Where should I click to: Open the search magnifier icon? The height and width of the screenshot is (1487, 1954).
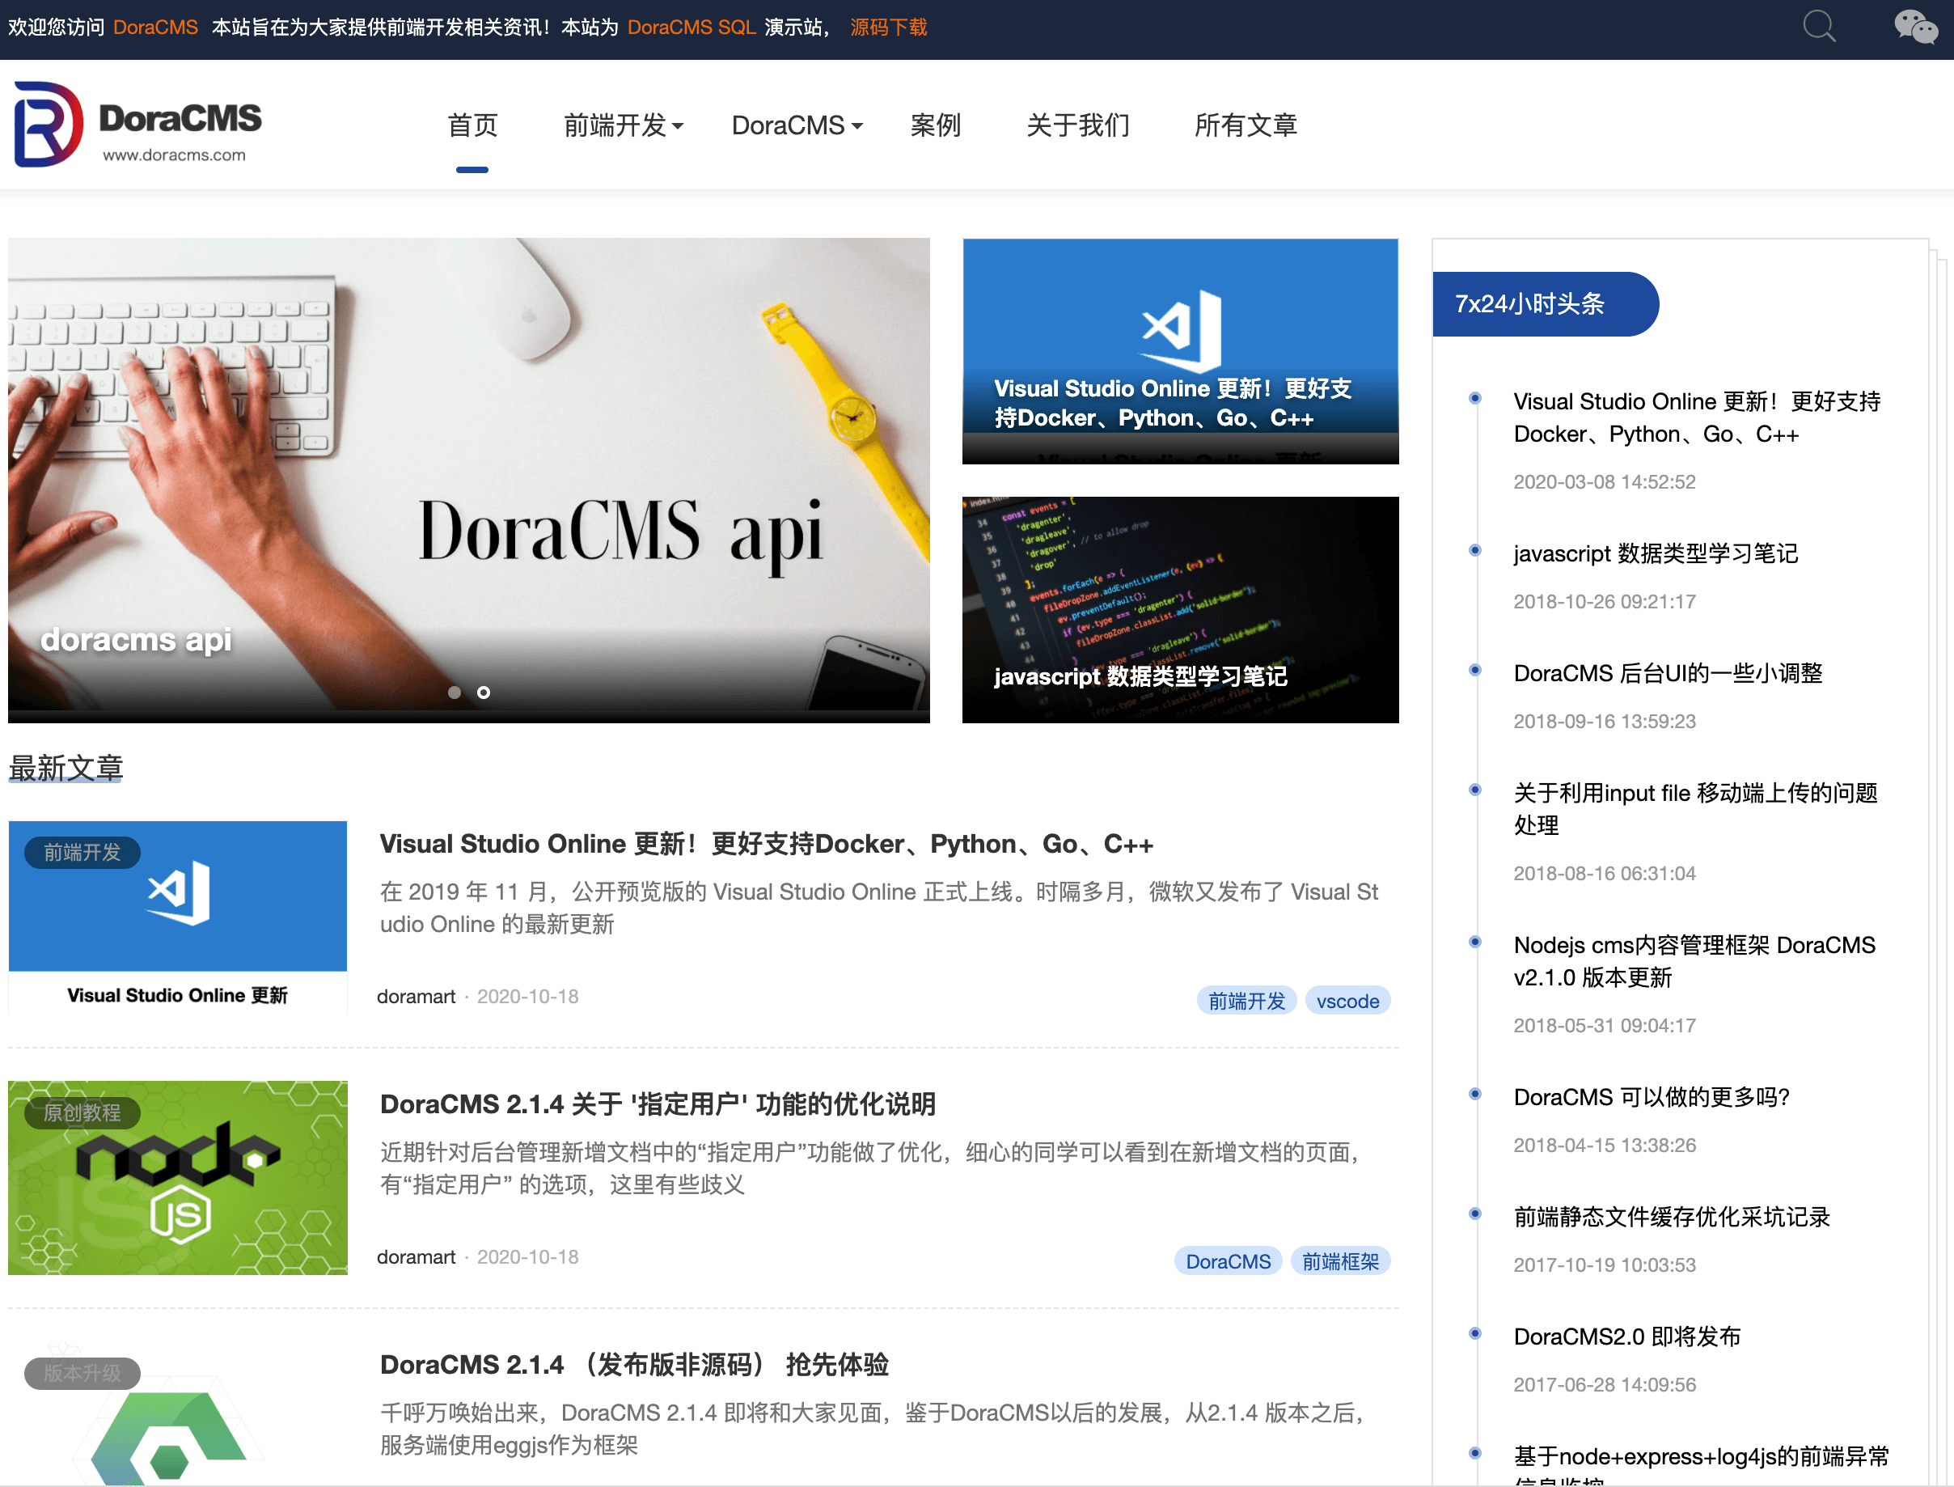(x=1819, y=27)
